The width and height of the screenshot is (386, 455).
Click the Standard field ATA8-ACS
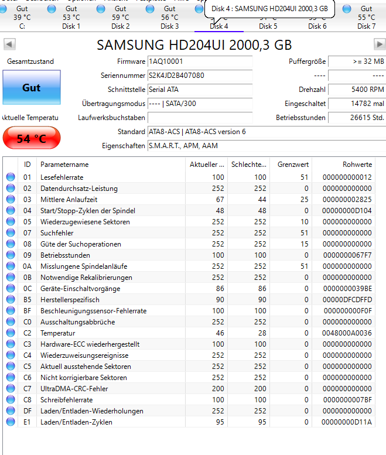coord(267,132)
